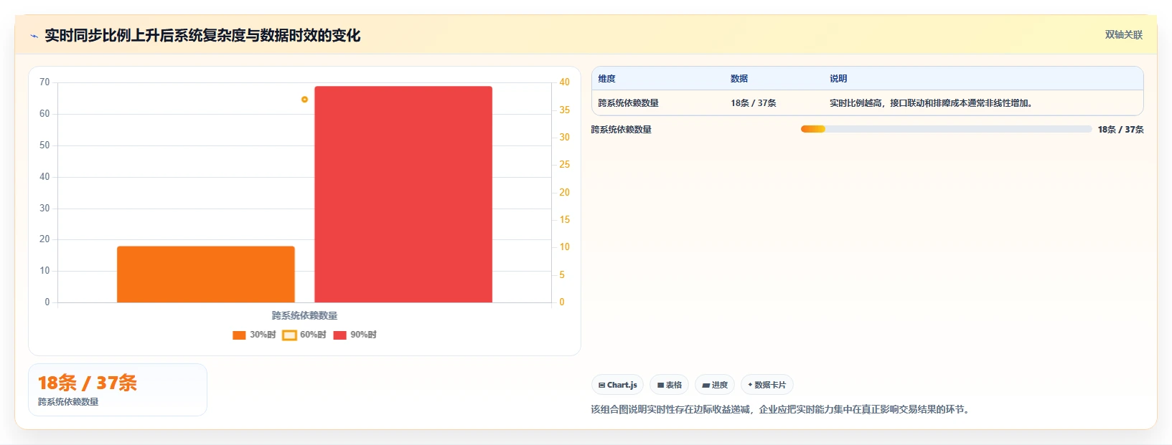Click the 跨系统依赖数量 progress bar
Screen dimensions: 1172x445
(946, 129)
